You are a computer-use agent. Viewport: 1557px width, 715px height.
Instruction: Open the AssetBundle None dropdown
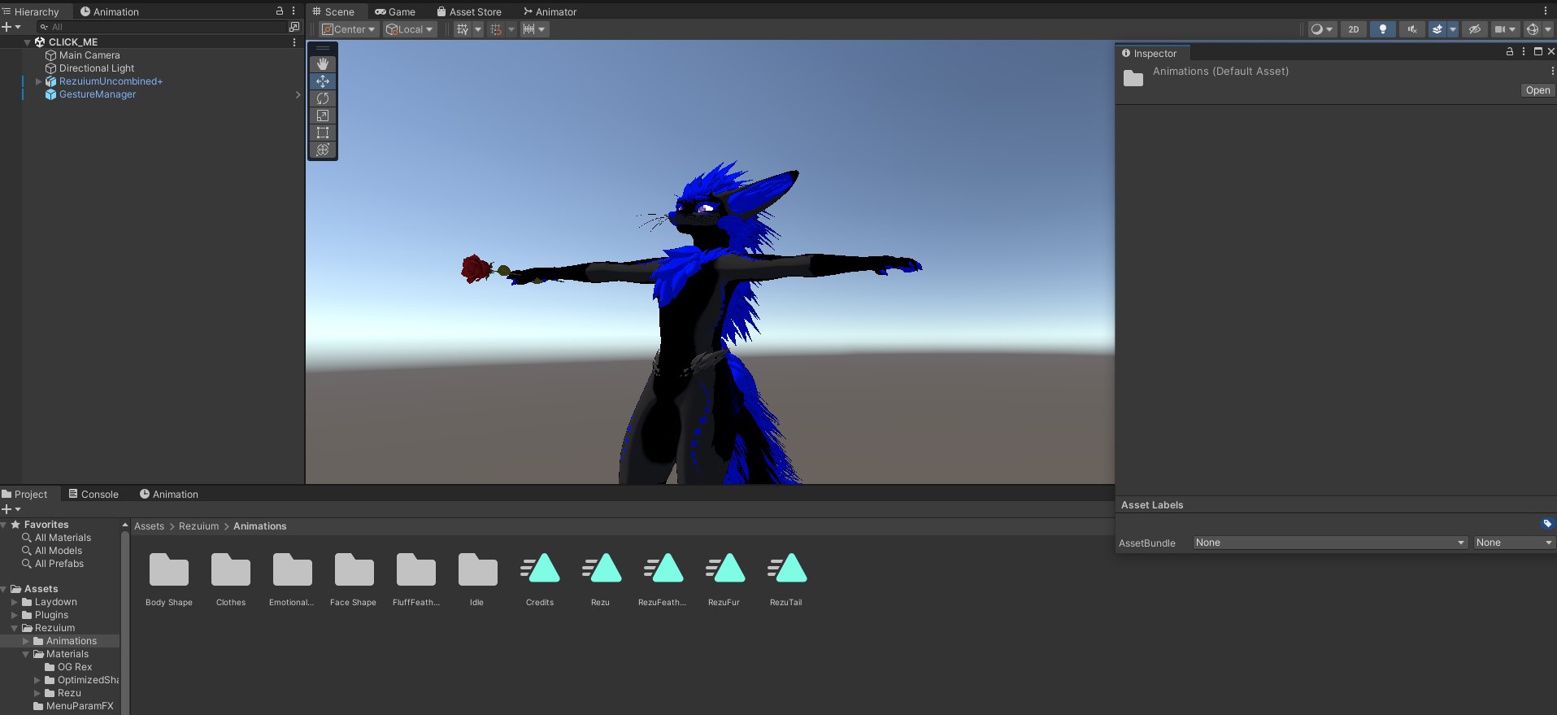coord(1329,543)
